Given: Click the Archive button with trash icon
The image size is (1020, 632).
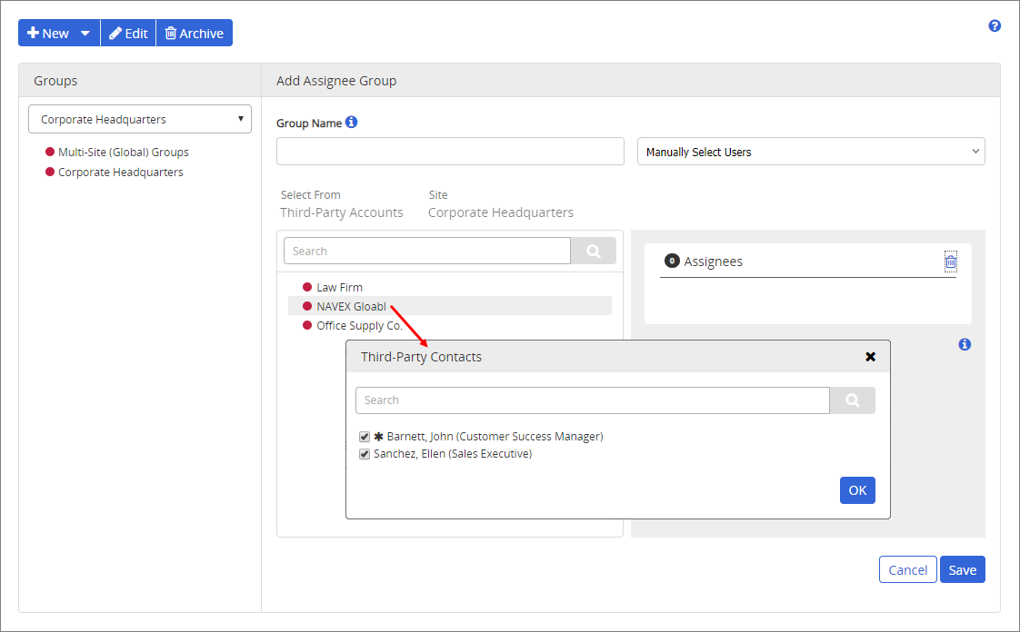Looking at the screenshot, I should click(195, 34).
